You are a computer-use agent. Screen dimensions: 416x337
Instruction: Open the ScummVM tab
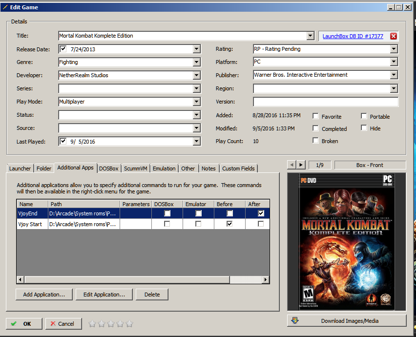[136, 168]
